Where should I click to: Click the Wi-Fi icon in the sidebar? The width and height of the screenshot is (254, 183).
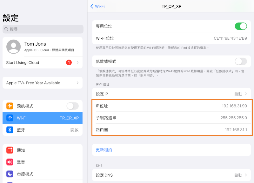click(9, 118)
